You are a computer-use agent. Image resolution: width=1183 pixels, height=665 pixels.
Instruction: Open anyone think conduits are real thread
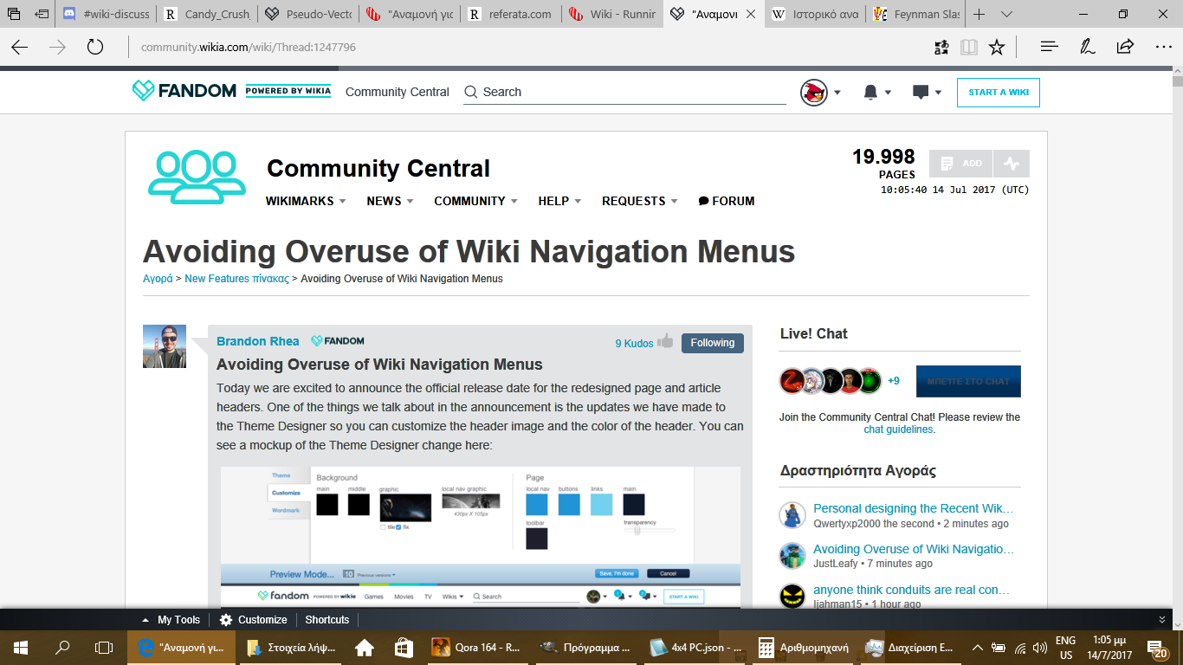912,590
